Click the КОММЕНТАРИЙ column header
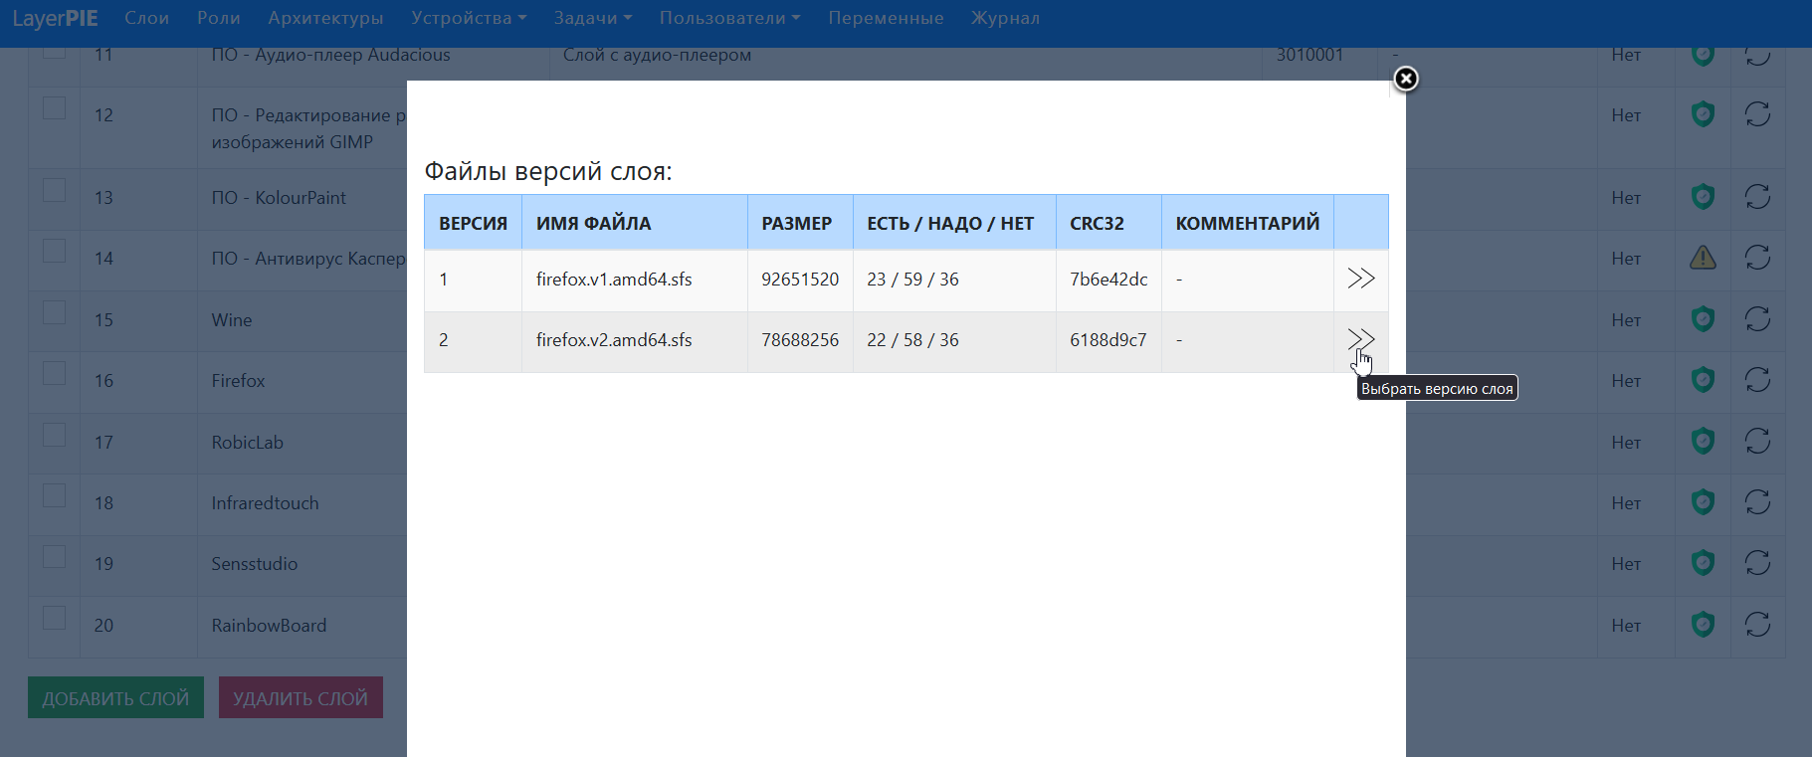The image size is (1812, 757). click(1248, 223)
